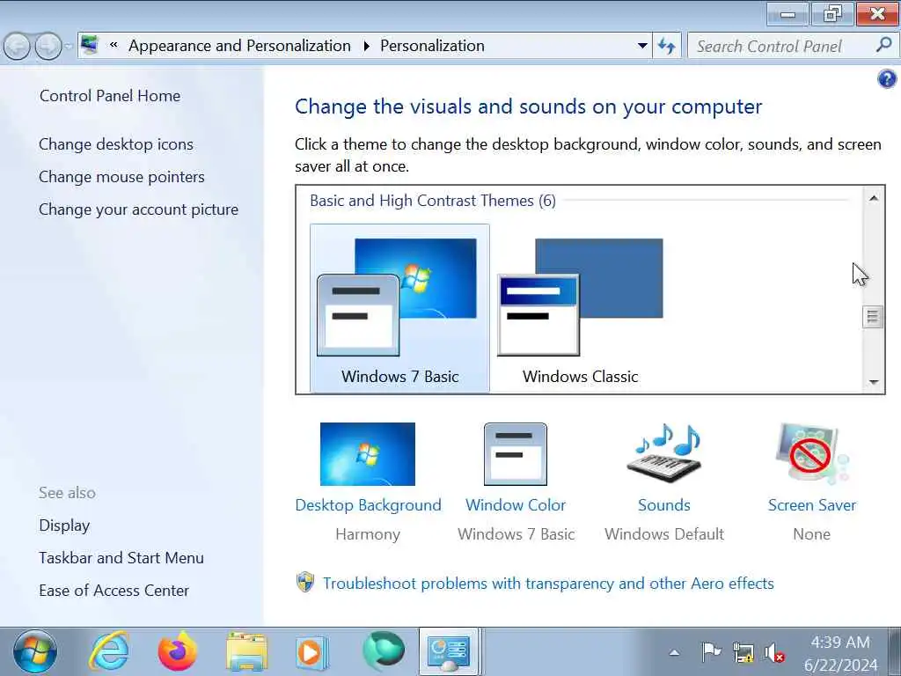
Task: Open Windows Media Player on taskbar
Action: pos(312,652)
